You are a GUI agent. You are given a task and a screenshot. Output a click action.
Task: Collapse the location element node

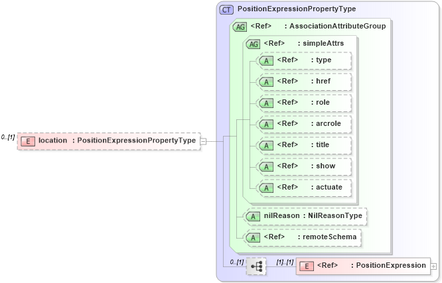point(203,141)
